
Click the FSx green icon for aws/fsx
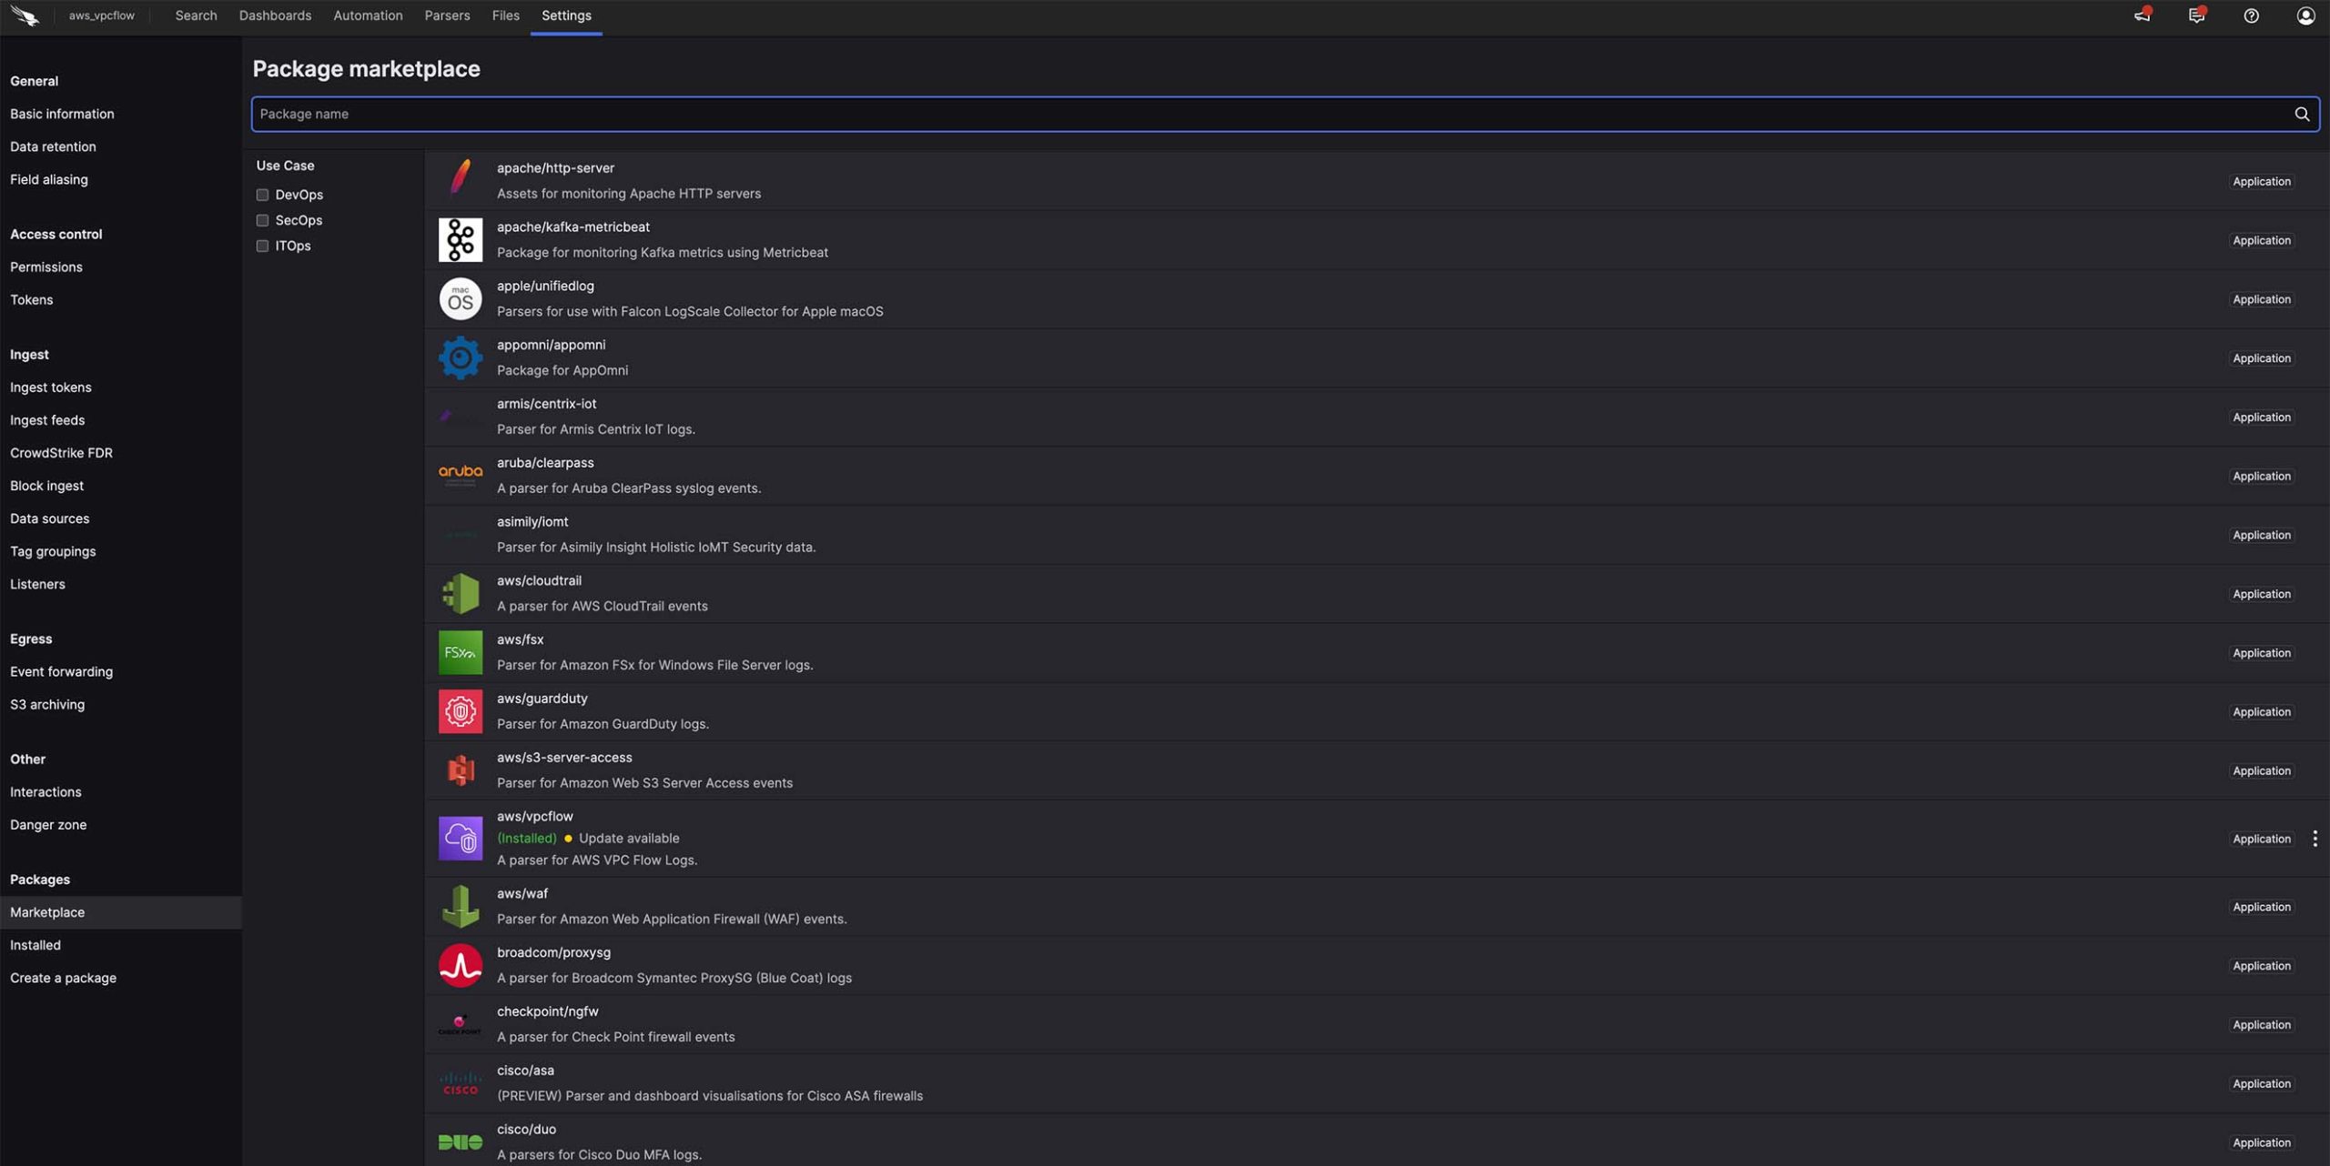[x=461, y=652]
